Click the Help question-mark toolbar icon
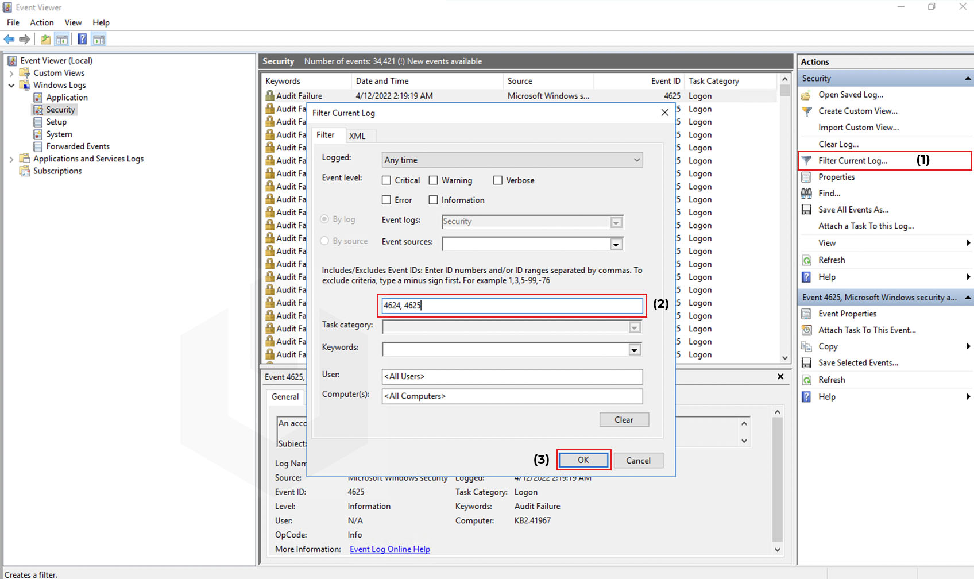974x579 pixels. pos(82,39)
